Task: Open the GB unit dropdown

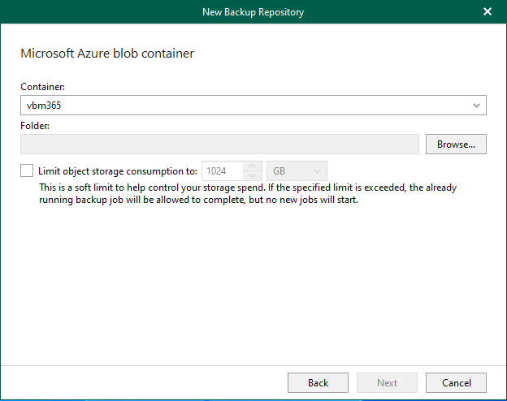Action: tap(297, 171)
